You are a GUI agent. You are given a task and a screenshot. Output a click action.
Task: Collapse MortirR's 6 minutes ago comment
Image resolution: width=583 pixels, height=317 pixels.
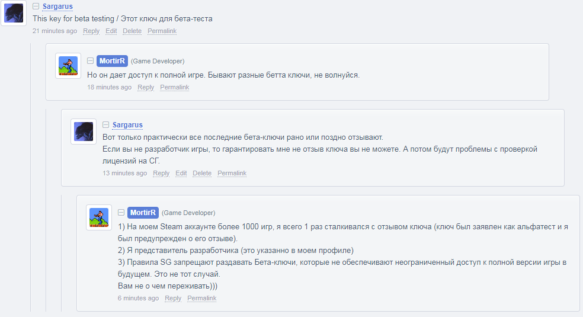click(121, 212)
